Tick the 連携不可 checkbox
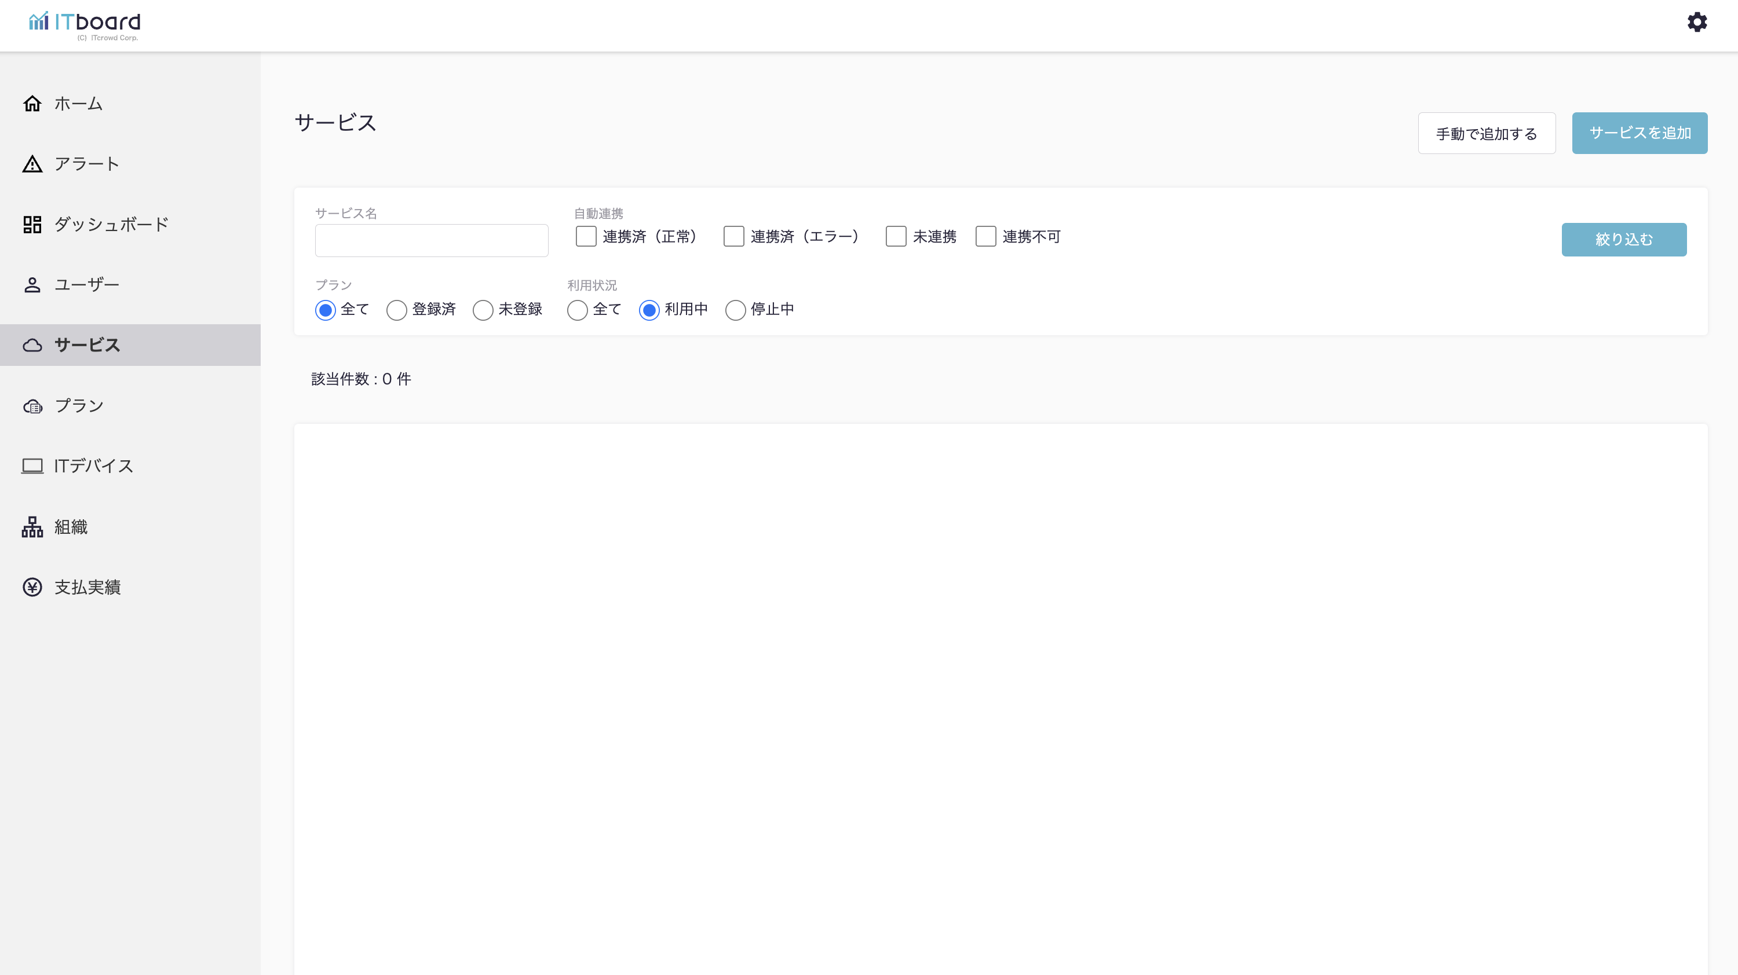Viewport: 1738px width, 975px height. tap(985, 237)
